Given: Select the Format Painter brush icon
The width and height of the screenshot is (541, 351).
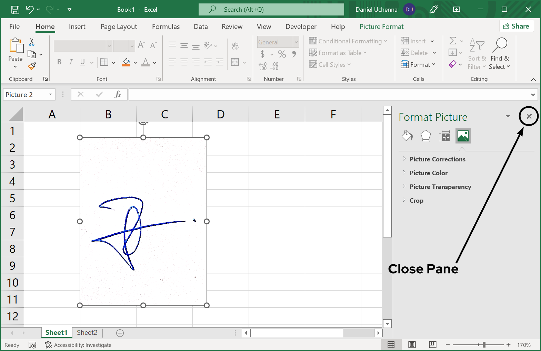Looking at the screenshot, I should coord(32,66).
